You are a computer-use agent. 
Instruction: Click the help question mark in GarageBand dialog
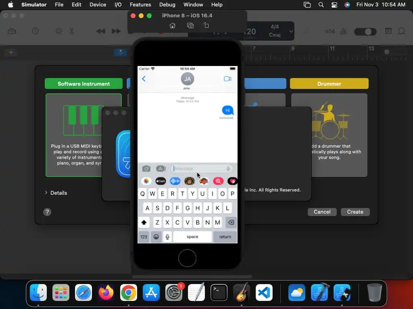coord(47,212)
